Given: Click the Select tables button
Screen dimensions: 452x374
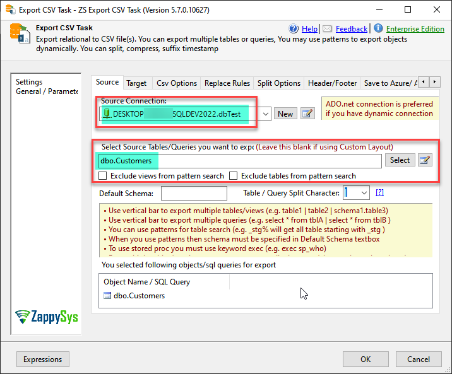Looking at the screenshot, I should (400, 160).
